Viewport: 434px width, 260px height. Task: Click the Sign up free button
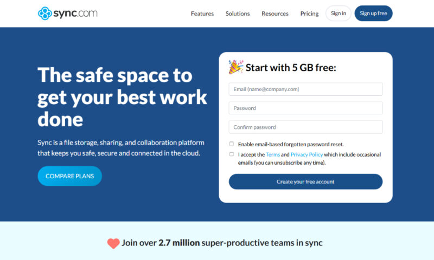pos(373,14)
